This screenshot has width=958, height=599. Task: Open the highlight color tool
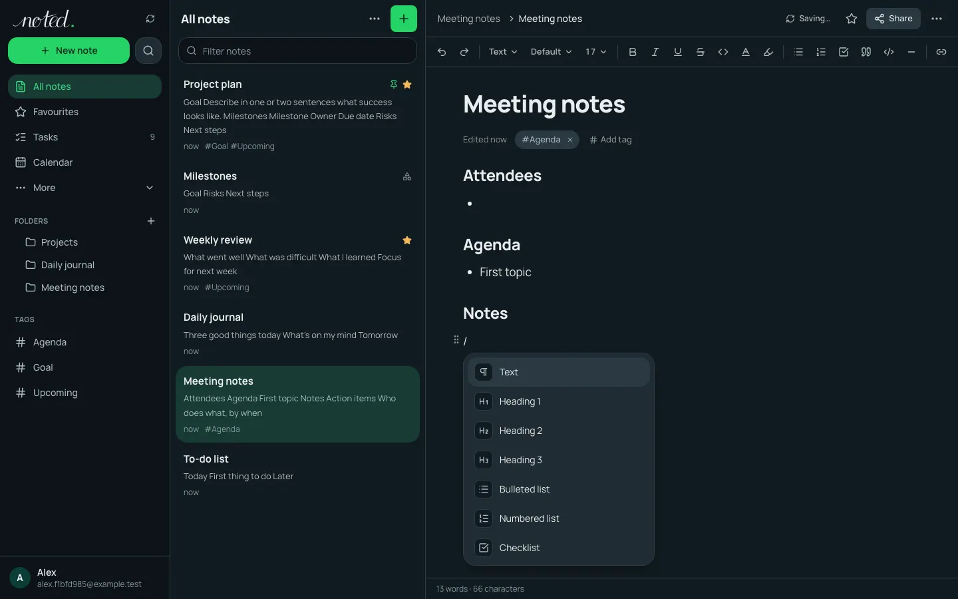tap(768, 52)
